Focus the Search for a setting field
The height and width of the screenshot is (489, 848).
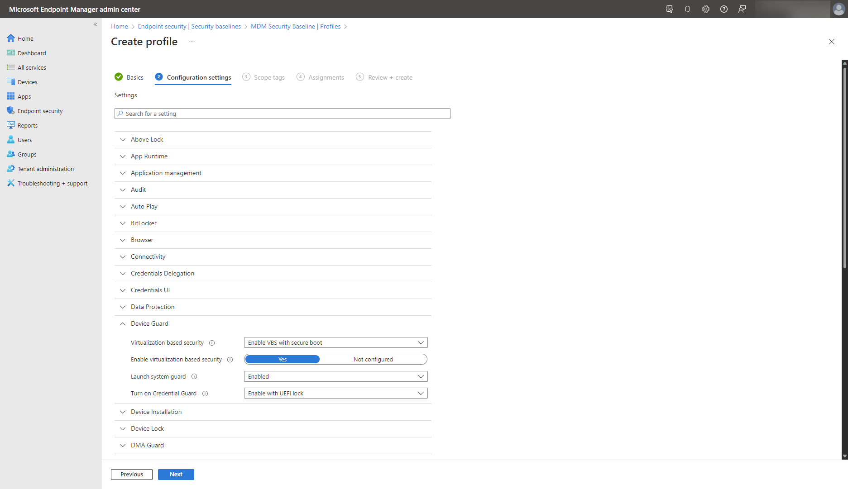coord(282,114)
